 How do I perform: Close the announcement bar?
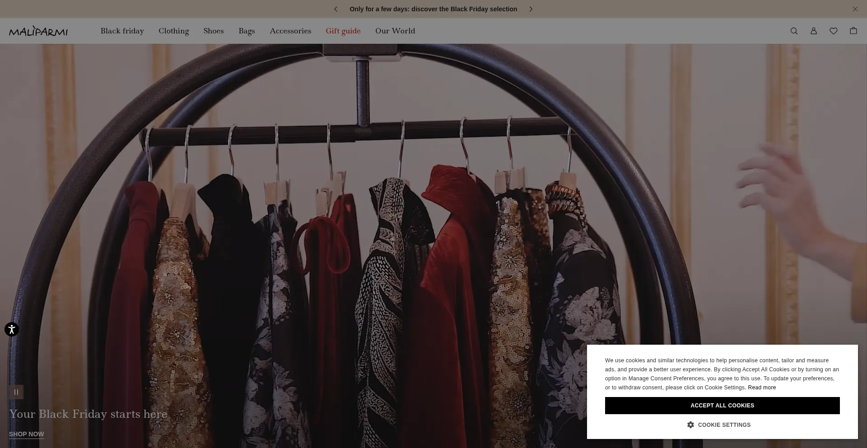click(x=855, y=9)
